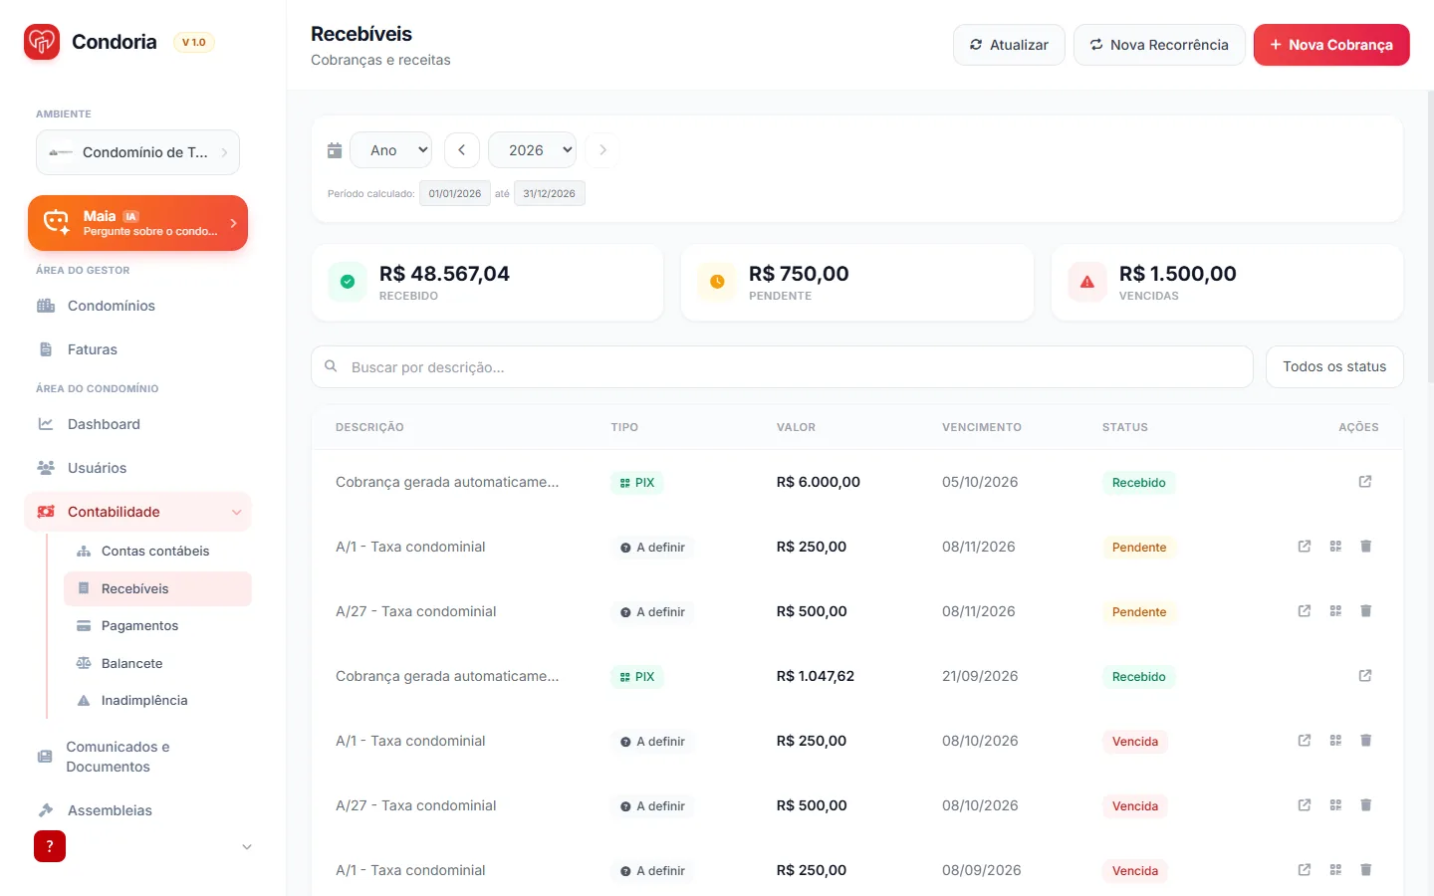The width and height of the screenshot is (1434, 896).
Task: Open the Condomínio de T... environment selector
Action: pyautogui.click(x=138, y=152)
